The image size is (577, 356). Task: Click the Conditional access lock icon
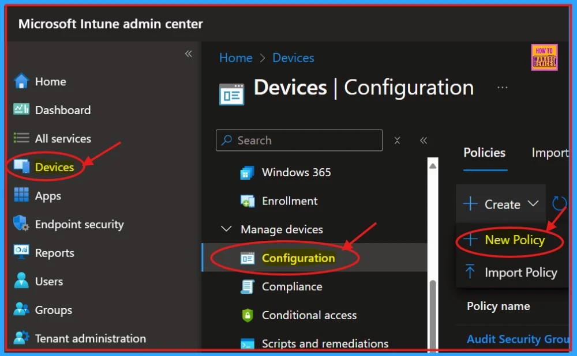(x=248, y=315)
